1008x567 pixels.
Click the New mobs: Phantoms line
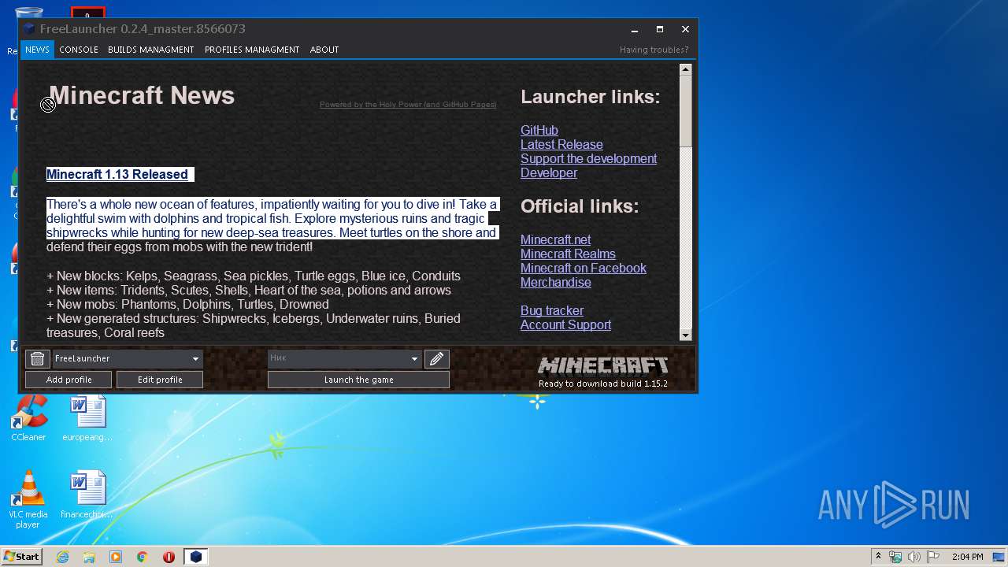coord(187,305)
